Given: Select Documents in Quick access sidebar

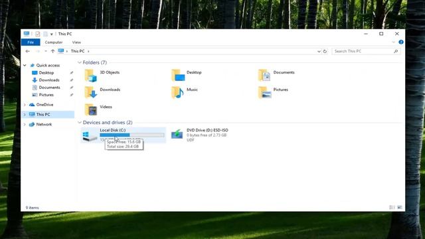Looking at the screenshot, I should pos(49,87).
